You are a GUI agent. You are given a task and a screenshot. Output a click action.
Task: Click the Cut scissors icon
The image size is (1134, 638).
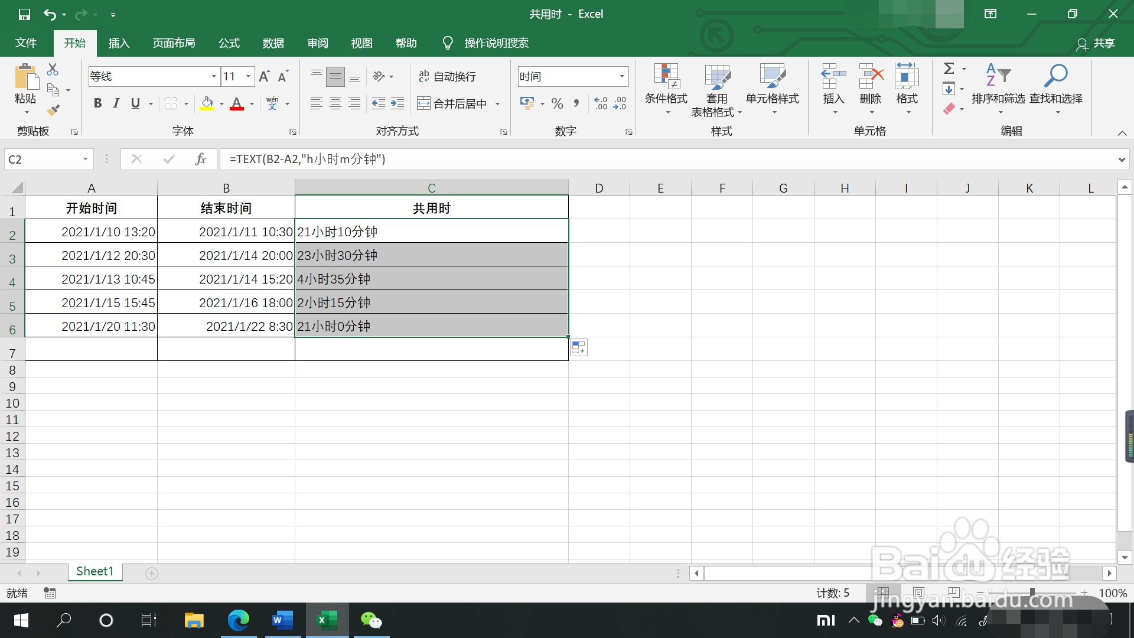[x=53, y=70]
